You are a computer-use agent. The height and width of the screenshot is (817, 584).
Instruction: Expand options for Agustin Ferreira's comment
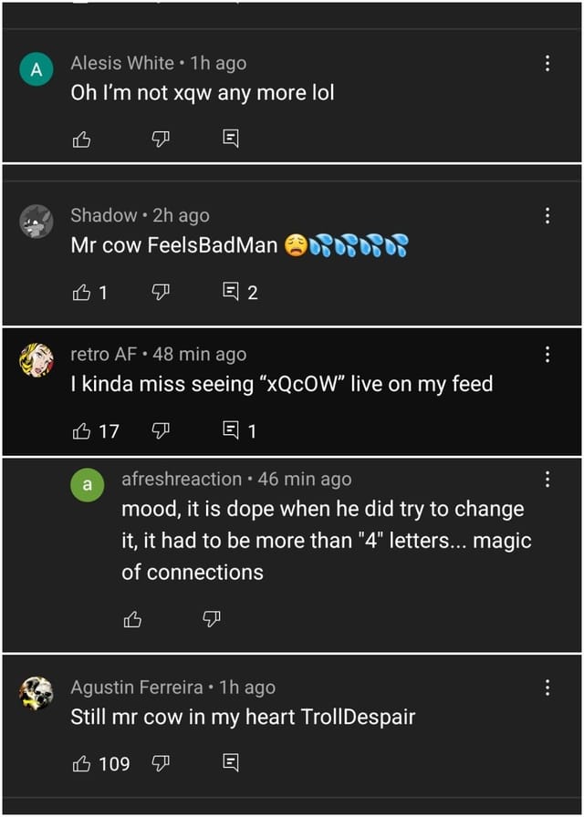(x=547, y=687)
